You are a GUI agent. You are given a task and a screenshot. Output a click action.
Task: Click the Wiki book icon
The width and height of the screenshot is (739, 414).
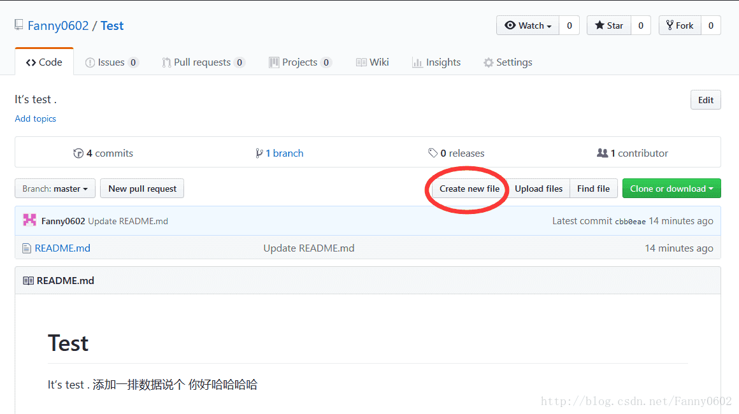pos(361,62)
